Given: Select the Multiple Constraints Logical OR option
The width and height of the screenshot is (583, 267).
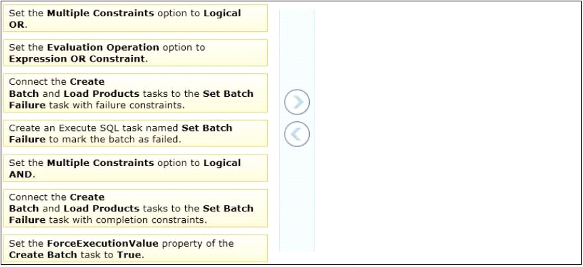Looking at the screenshot, I should (136, 18).
